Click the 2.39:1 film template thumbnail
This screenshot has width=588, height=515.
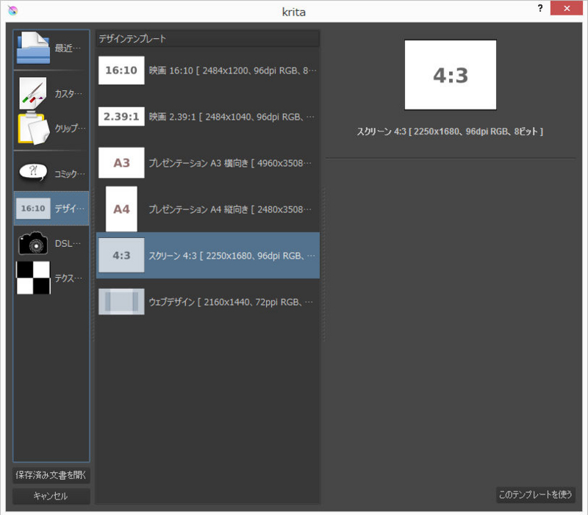pyautogui.click(x=121, y=117)
